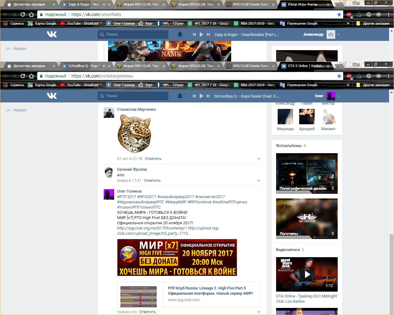
Task: Play the GTA Online Midnight Club trailer video
Action: point(307,274)
